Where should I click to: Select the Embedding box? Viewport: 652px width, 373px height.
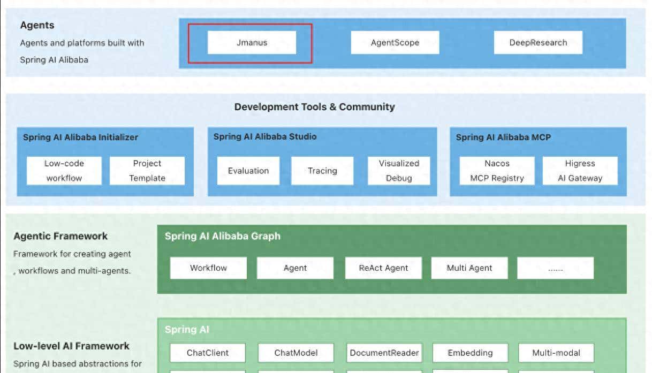(x=470, y=353)
